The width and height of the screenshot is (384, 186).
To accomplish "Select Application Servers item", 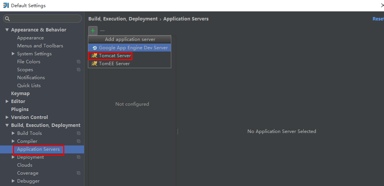I will [38, 149].
